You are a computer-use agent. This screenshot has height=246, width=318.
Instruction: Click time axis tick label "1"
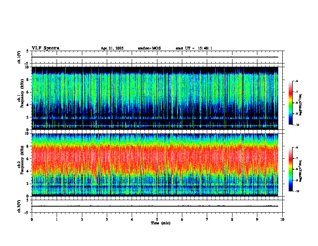(57, 219)
